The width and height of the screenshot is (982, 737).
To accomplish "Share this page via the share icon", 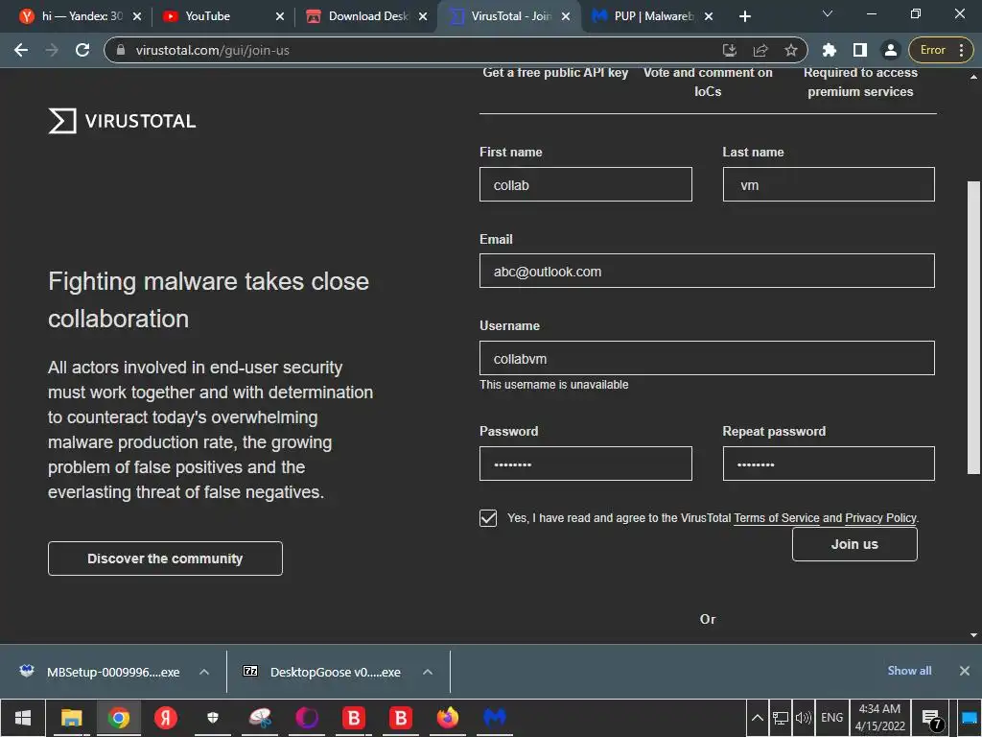I will [760, 50].
